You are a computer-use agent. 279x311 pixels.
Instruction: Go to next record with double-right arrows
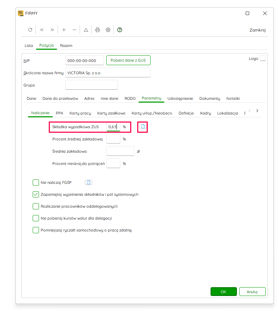52,30
